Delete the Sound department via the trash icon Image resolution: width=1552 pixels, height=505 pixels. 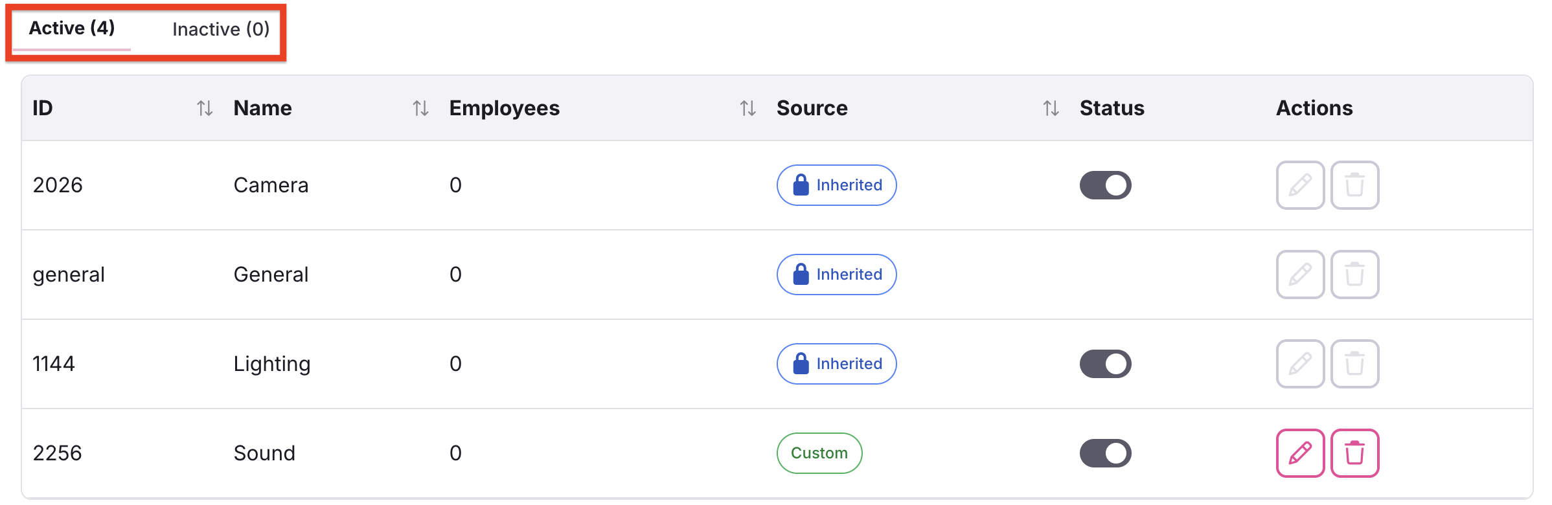[x=1354, y=453]
